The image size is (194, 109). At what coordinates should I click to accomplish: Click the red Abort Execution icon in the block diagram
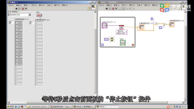[113, 9]
